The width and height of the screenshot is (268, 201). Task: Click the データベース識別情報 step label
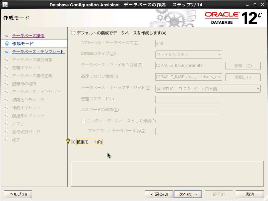[32, 60]
